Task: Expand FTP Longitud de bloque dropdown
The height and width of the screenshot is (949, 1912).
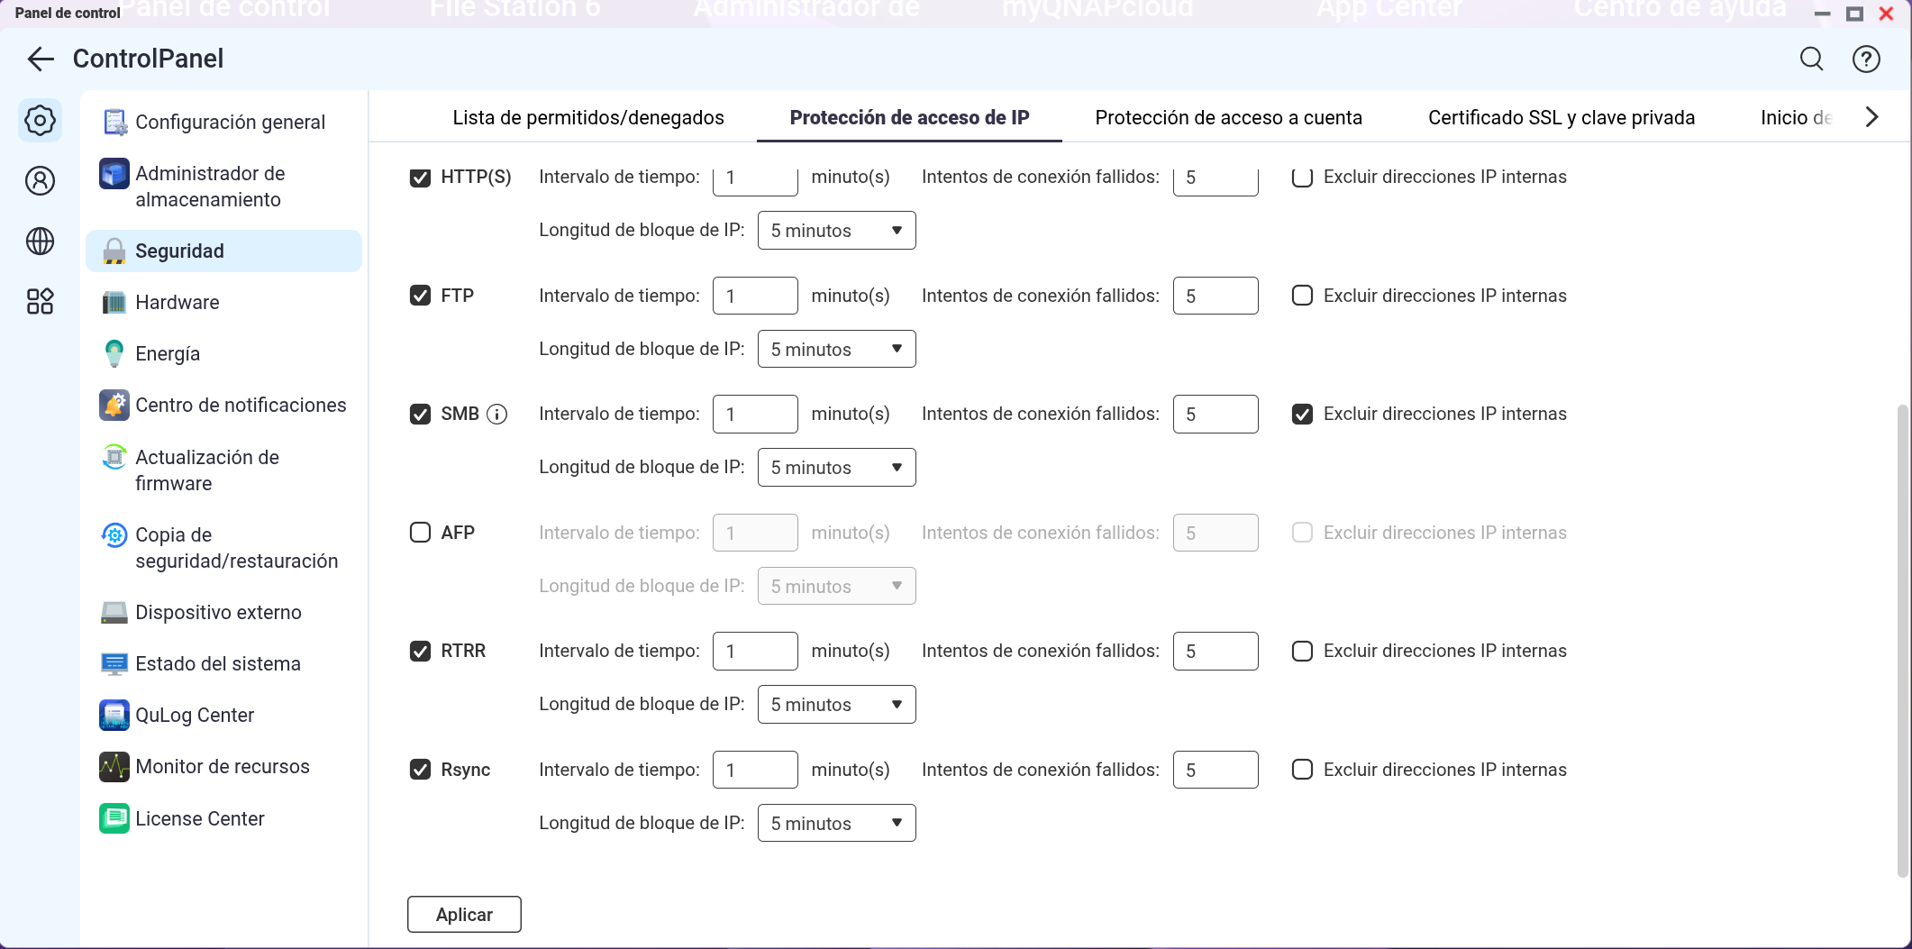Action: point(836,350)
